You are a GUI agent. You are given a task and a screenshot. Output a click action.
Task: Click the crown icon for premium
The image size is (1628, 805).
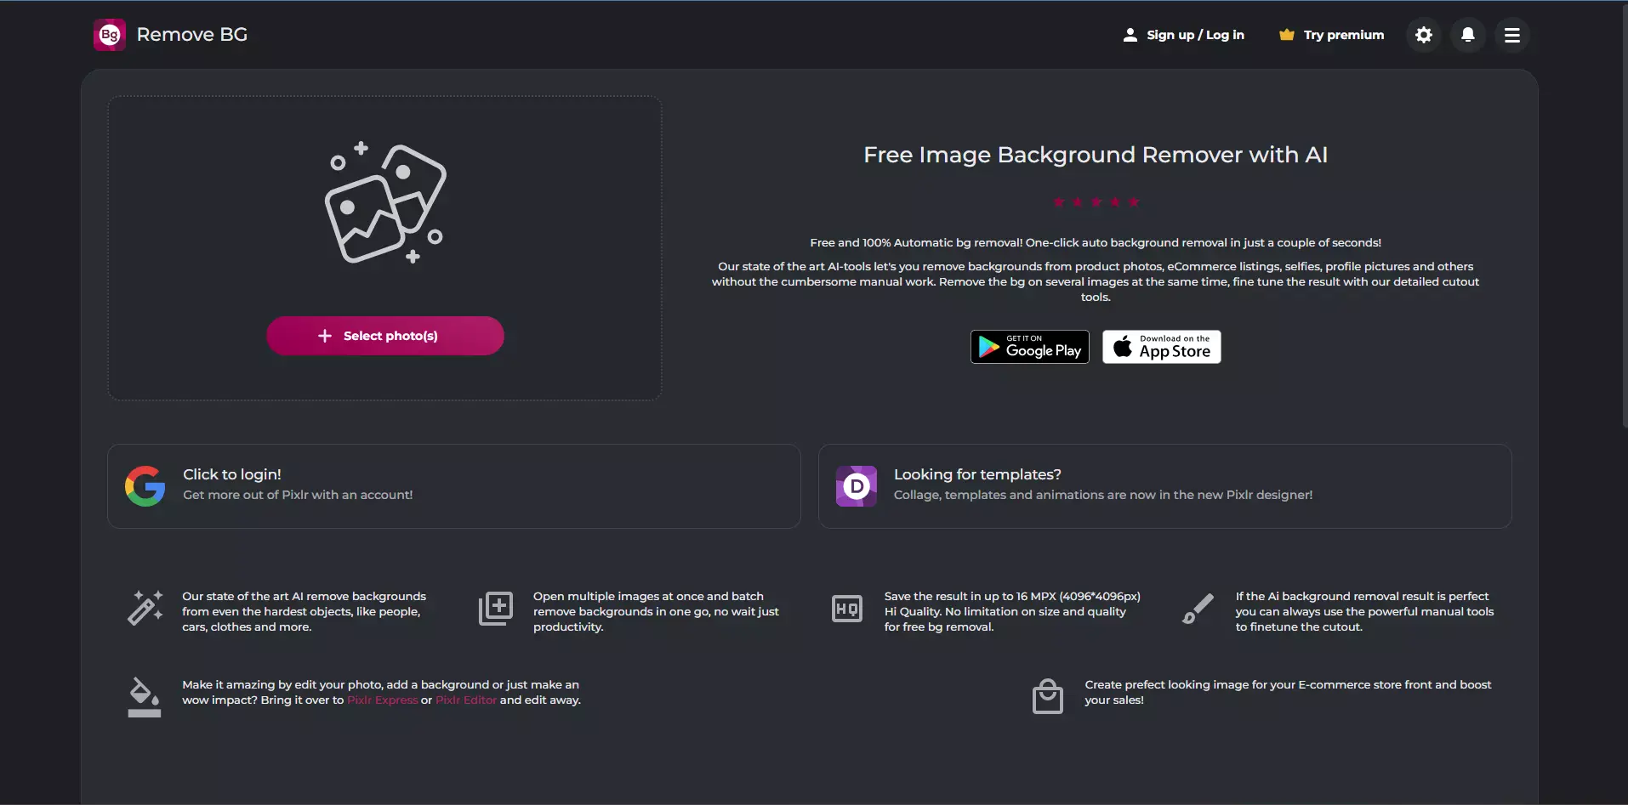click(x=1286, y=35)
